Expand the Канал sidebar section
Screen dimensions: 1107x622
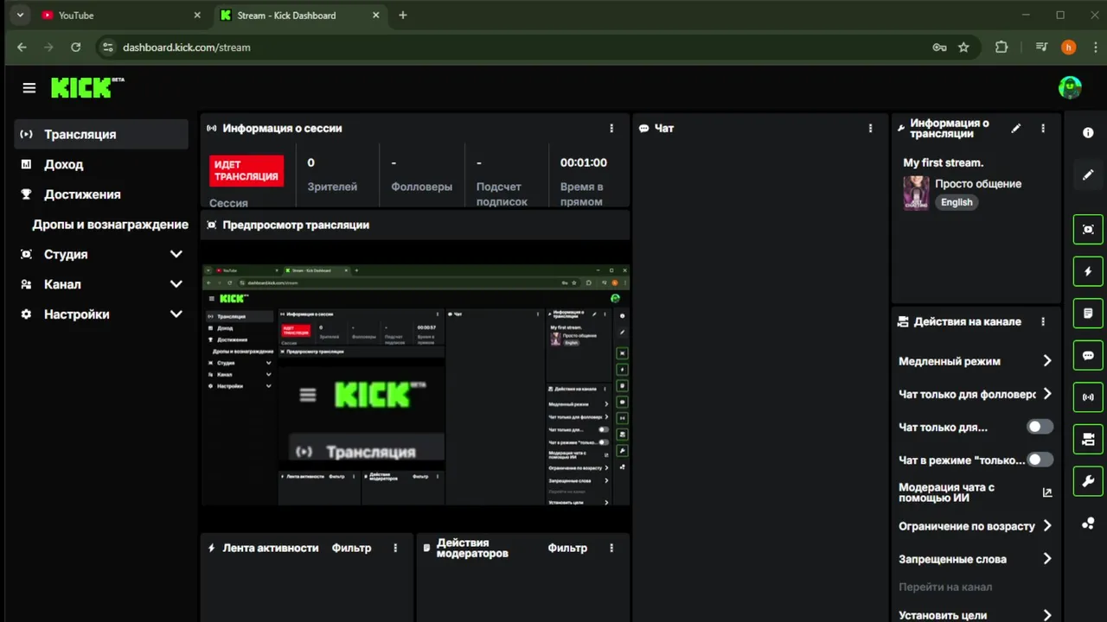[176, 284]
